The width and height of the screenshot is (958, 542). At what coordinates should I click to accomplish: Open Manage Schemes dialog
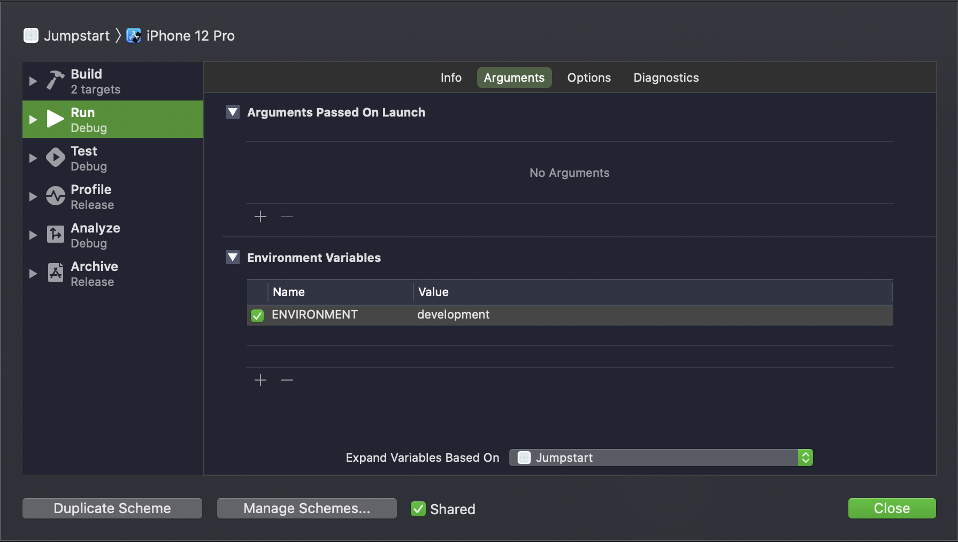click(307, 508)
